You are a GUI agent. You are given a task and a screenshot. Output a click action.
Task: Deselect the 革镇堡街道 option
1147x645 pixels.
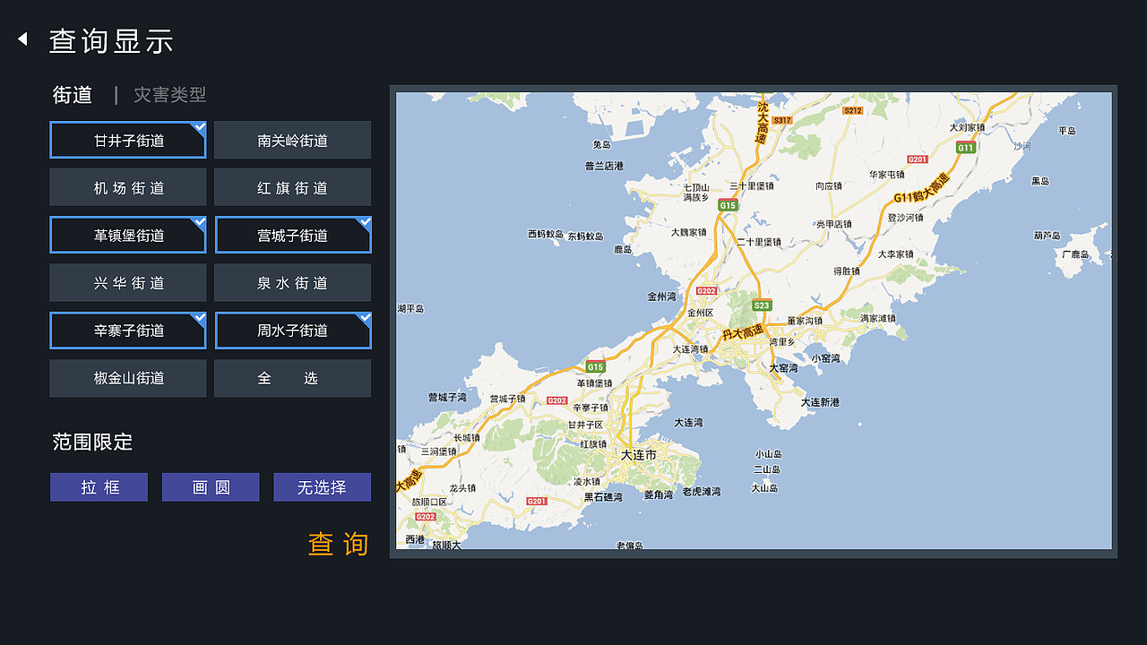[128, 236]
